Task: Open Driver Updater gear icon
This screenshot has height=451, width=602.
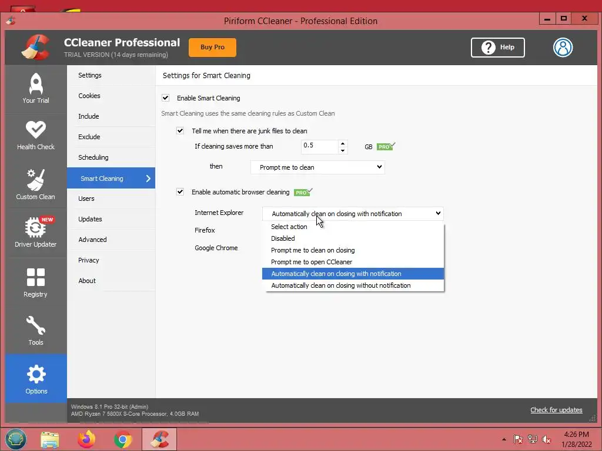Action: 36,227
